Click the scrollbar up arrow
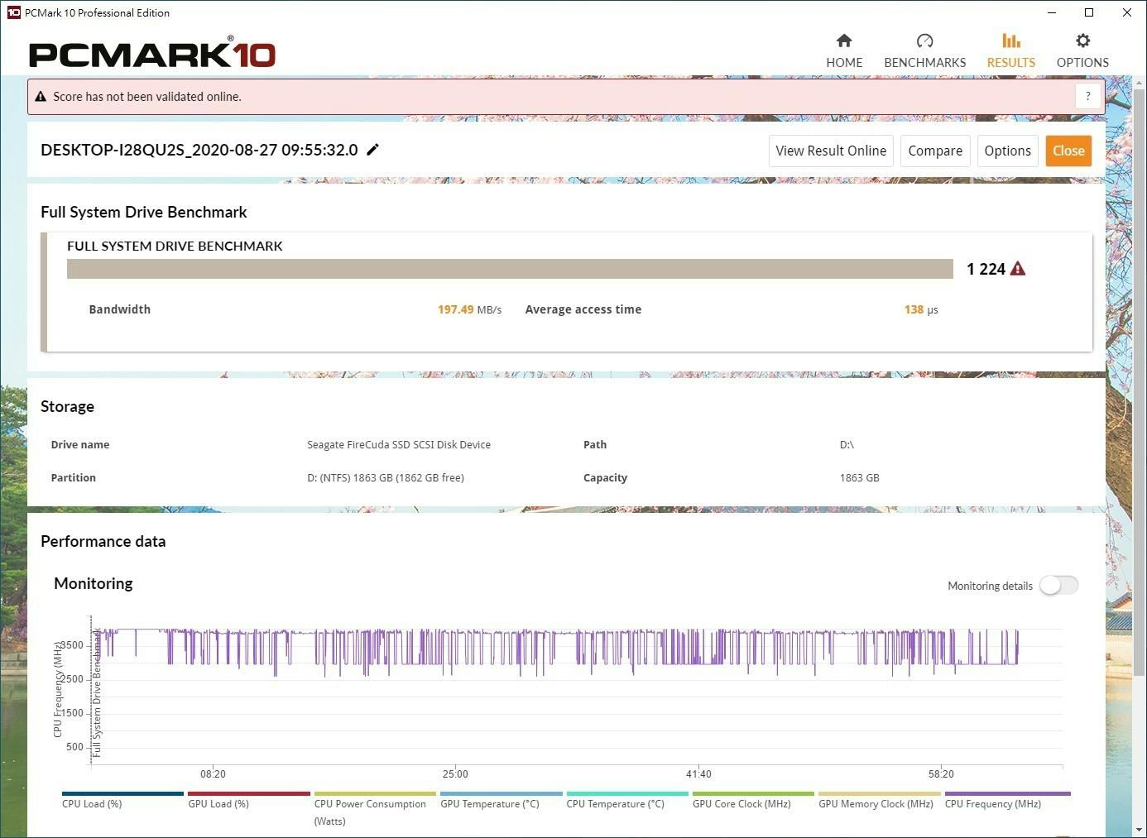This screenshot has width=1147, height=838. tap(1139, 84)
